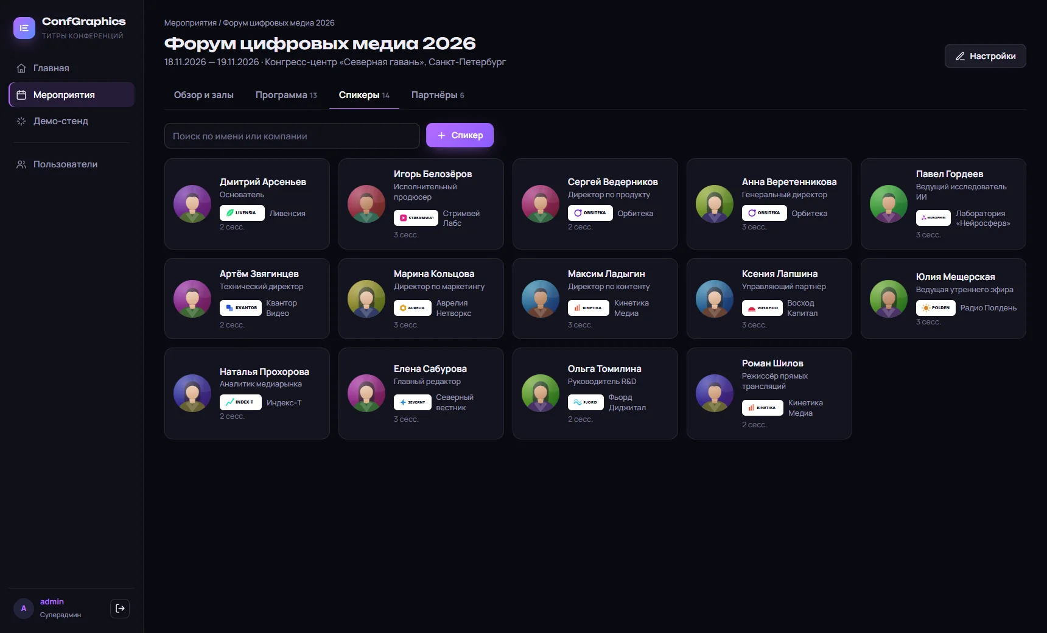Open the Обзор и залы tab
This screenshot has height=633, width=1047.
[204, 95]
